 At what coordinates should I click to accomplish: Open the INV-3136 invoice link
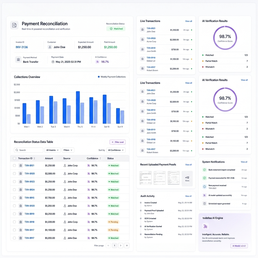(22, 47)
